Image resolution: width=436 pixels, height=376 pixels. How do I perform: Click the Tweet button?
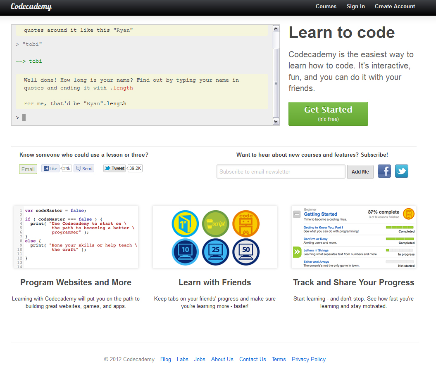[x=114, y=168]
